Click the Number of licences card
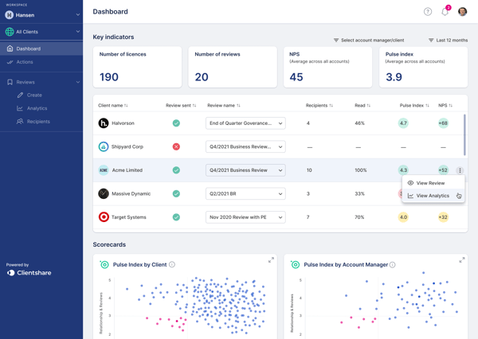The image size is (478, 339). [138, 67]
